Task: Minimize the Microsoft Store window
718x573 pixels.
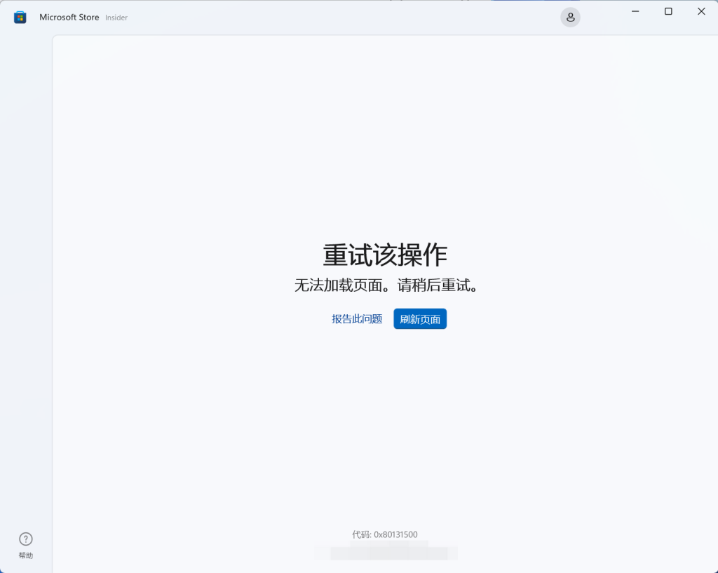Action: tap(635, 11)
